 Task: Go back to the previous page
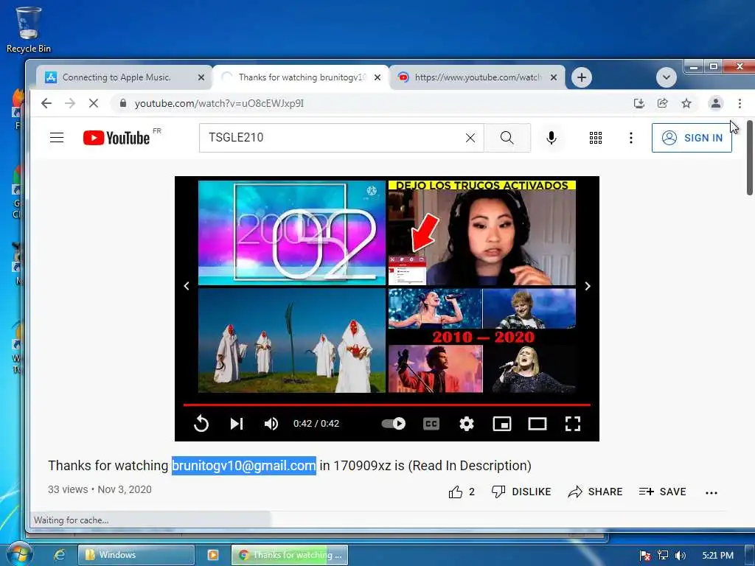(46, 103)
